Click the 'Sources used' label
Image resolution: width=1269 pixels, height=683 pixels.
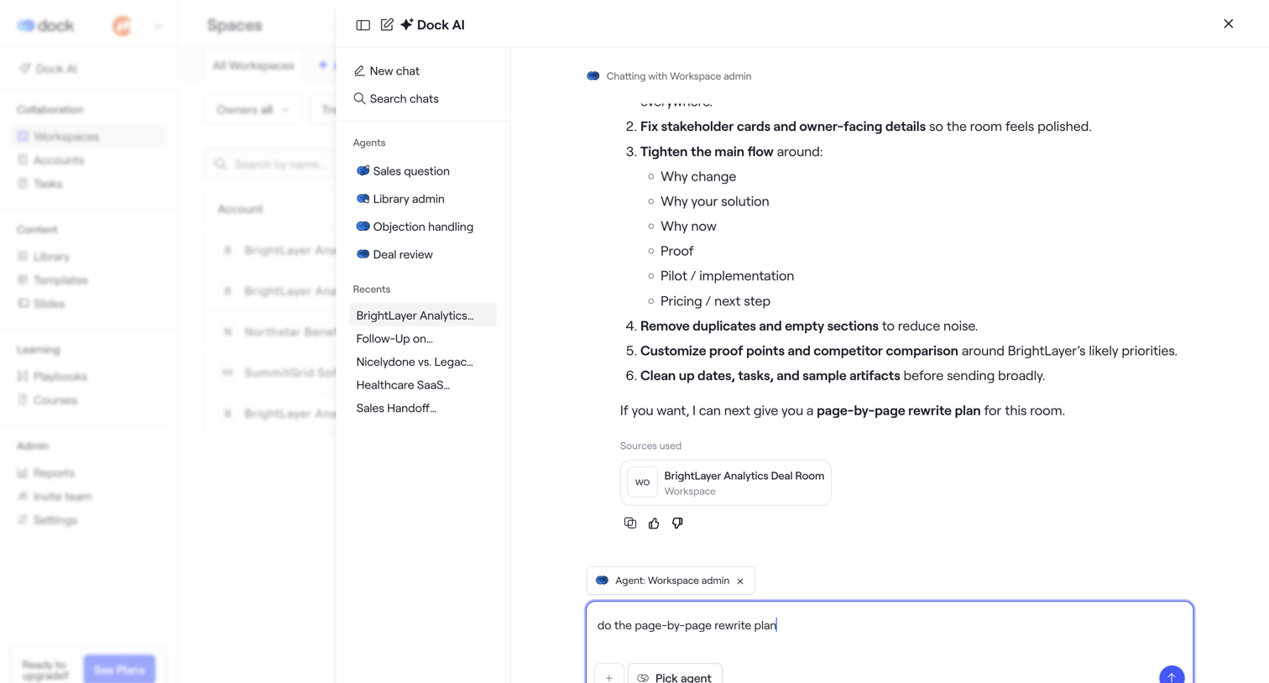click(650, 446)
